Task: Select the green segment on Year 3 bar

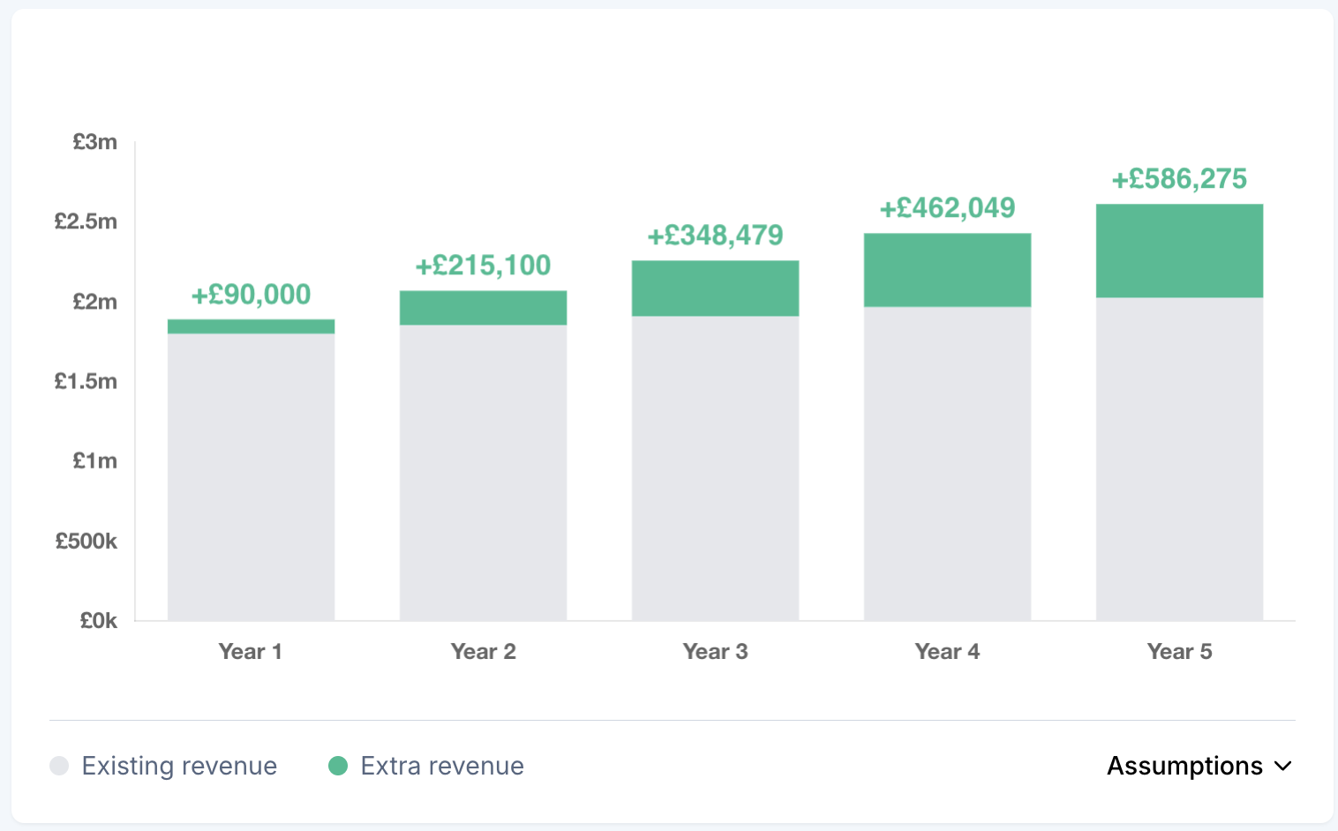Action: tap(715, 287)
